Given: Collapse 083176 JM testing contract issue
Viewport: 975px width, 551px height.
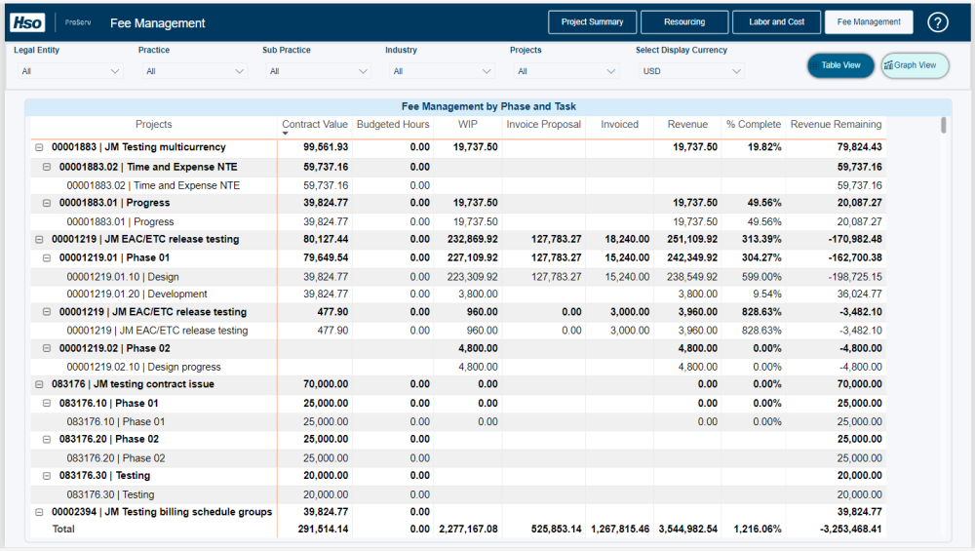Looking at the screenshot, I should click(39, 384).
